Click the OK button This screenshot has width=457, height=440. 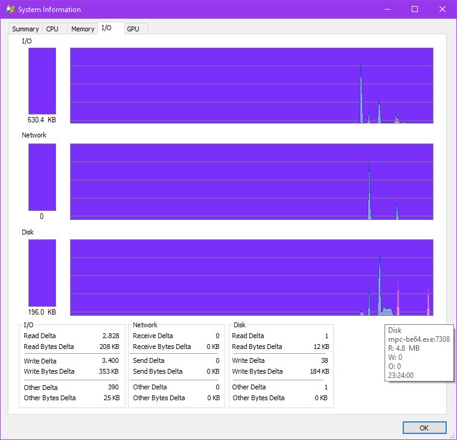coord(424,427)
